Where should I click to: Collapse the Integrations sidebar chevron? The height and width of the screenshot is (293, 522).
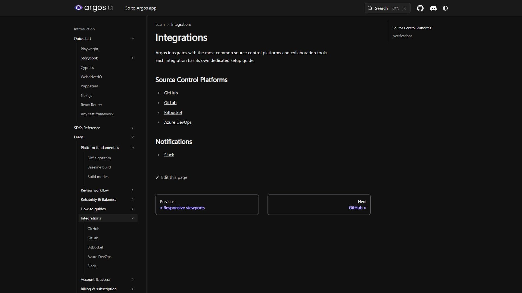click(133, 218)
